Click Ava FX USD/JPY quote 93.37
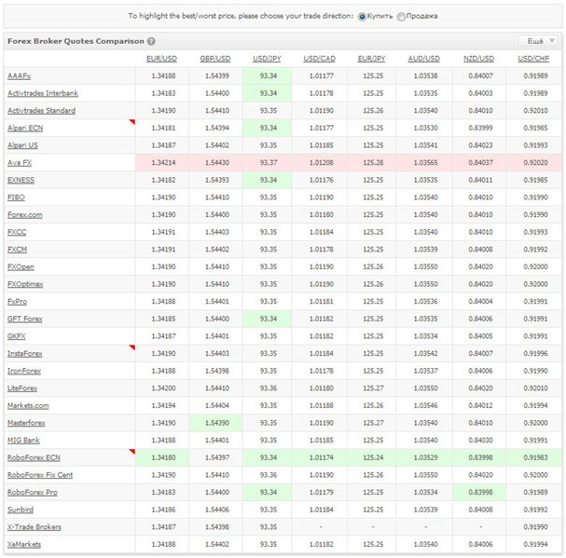The width and height of the screenshot is (566, 558). 269,163
